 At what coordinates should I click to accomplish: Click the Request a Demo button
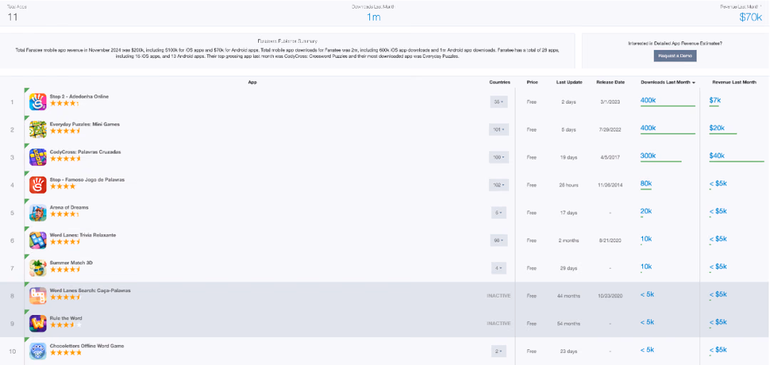pyautogui.click(x=674, y=56)
